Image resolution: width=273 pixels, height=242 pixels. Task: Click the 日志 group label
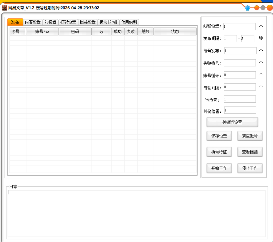click(13, 187)
